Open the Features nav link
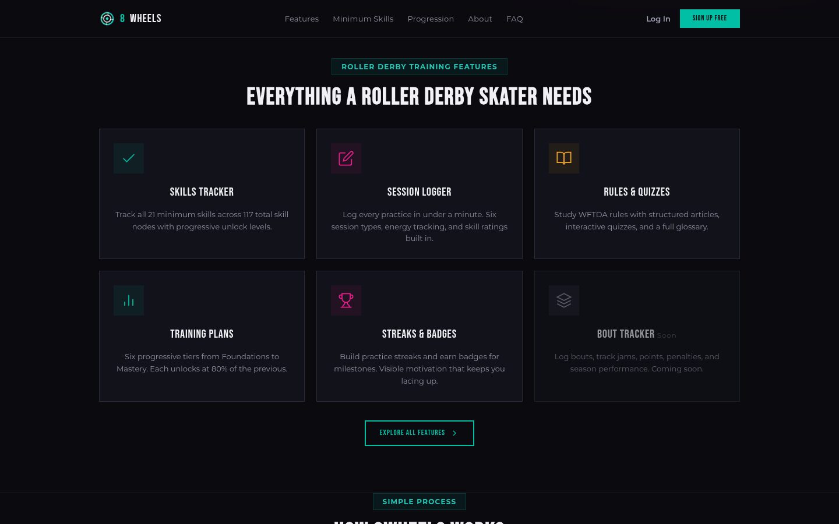This screenshot has width=839, height=524. pos(302,19)
